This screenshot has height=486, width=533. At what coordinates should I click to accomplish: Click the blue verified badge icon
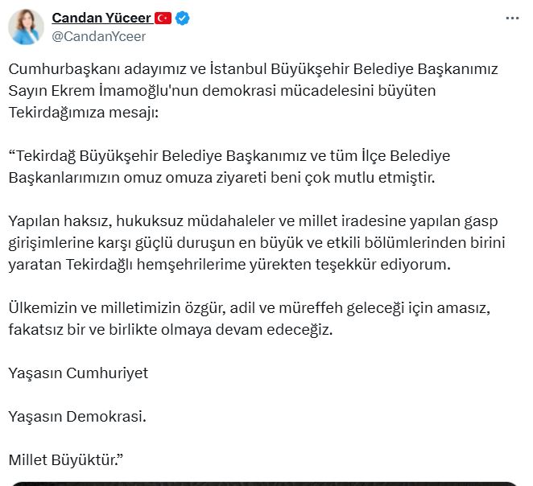click(183, 18)
